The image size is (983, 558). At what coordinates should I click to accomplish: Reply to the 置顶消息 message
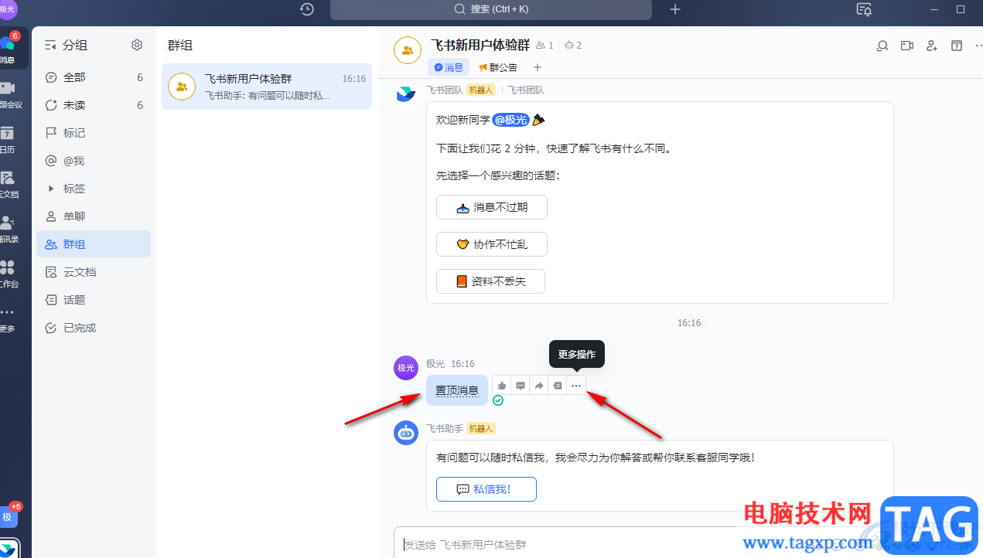click(521, 386)
